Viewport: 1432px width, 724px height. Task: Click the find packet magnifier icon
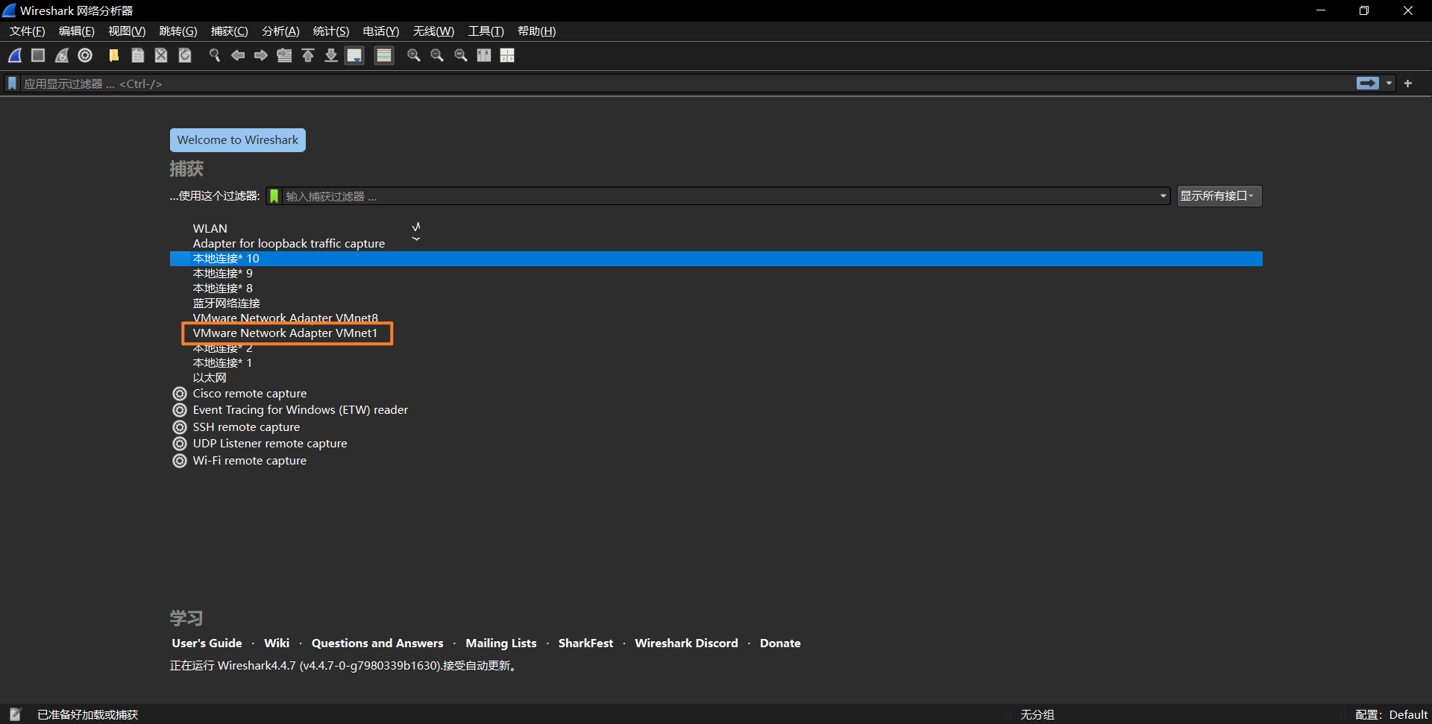215,55
